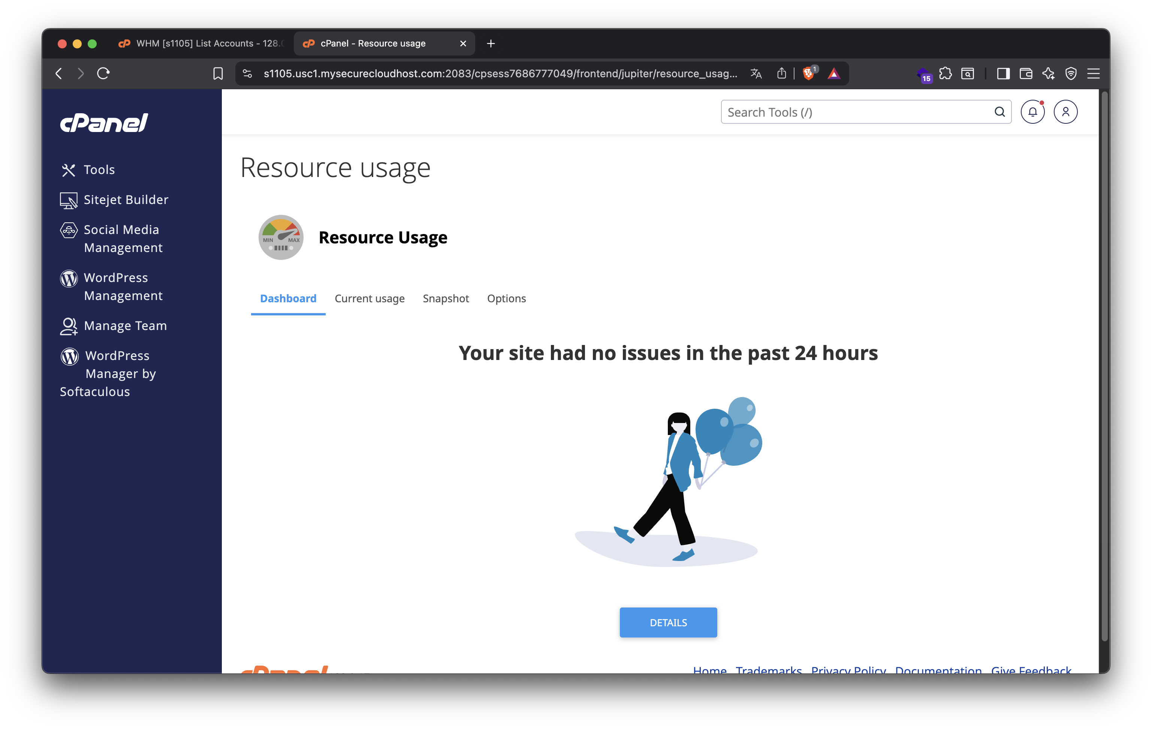The height and width of the screenshot is (729, 1152).
Task: Open the browser extensions puzzle icon
Action: (946, 74)
